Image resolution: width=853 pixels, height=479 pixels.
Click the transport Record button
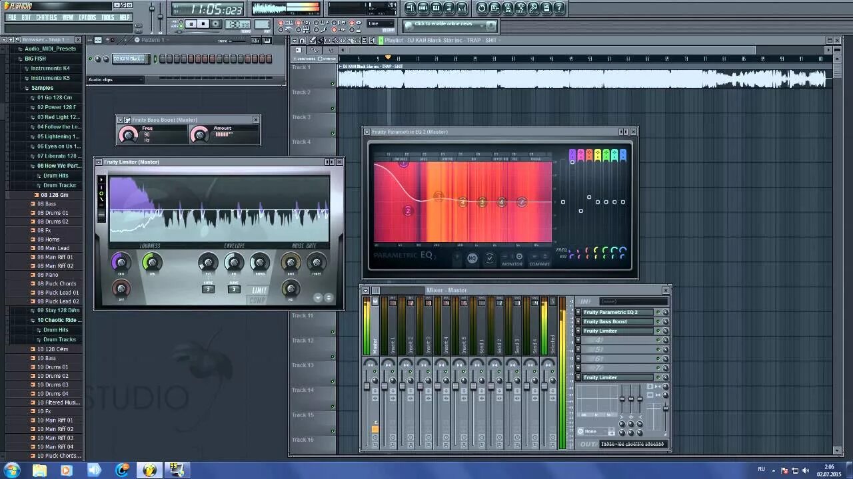pos(216,24)
